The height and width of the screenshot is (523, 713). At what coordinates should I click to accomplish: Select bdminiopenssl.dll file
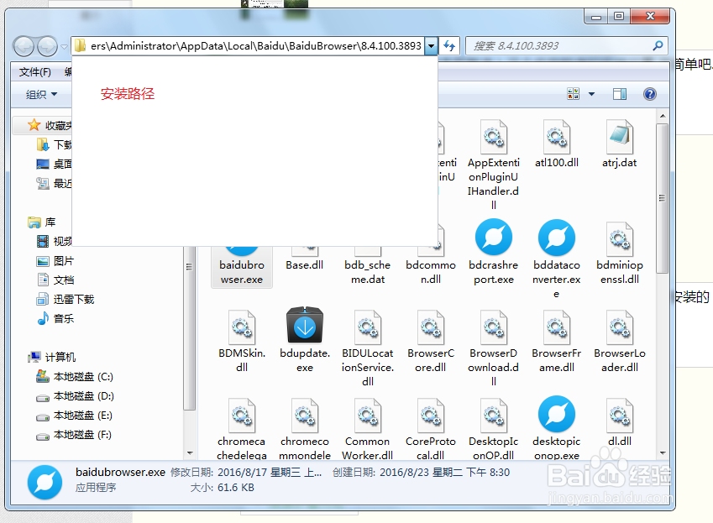click(x=619, y=253)
